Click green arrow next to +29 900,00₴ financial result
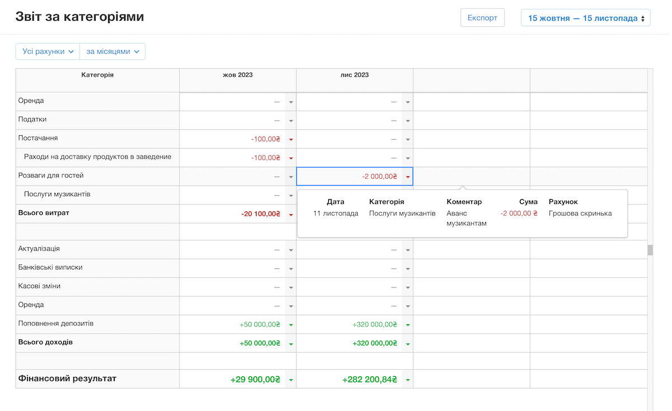Screen dimensions: 672x411 pyautogui.click(x=291, y=380)
